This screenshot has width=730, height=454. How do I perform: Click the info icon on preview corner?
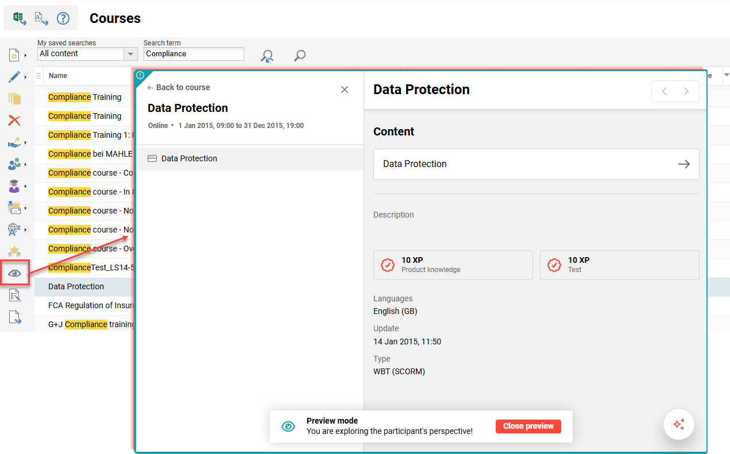point(140,75)
